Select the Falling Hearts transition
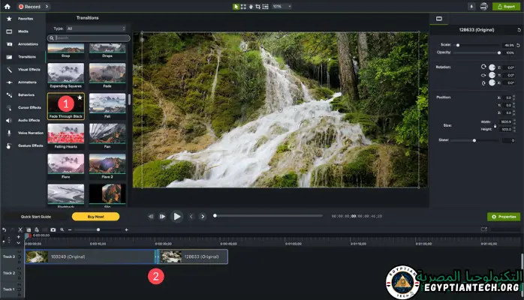This screenshot has width=524, height=300. tap(66, 136)
